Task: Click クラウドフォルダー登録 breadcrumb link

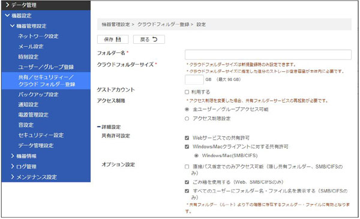Action: pyautogui.click(x=163, y=25)
